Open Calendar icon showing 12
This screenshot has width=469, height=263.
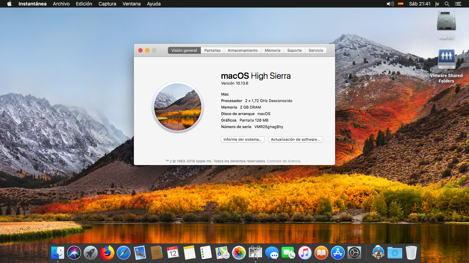[173, 253]
